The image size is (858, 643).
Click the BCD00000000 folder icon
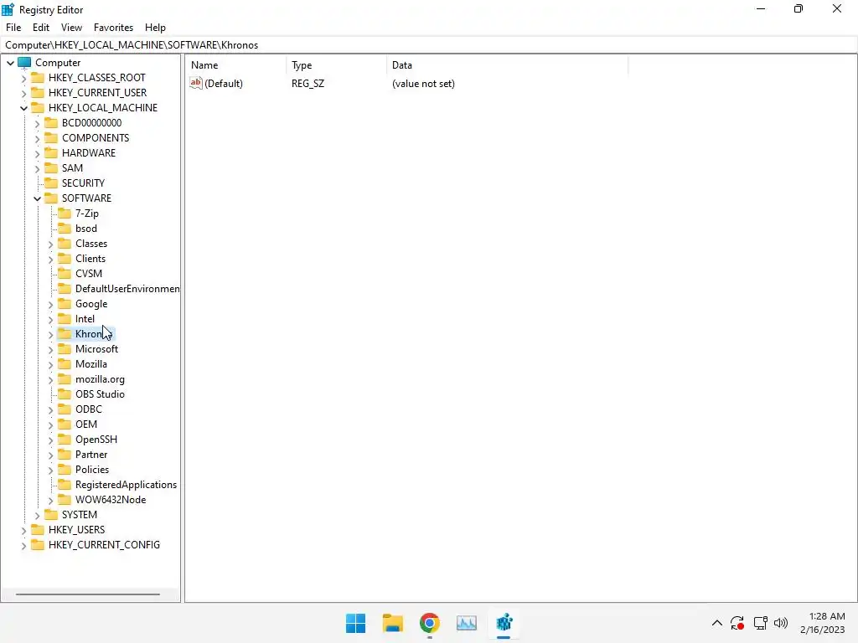(x=51, y=122)
